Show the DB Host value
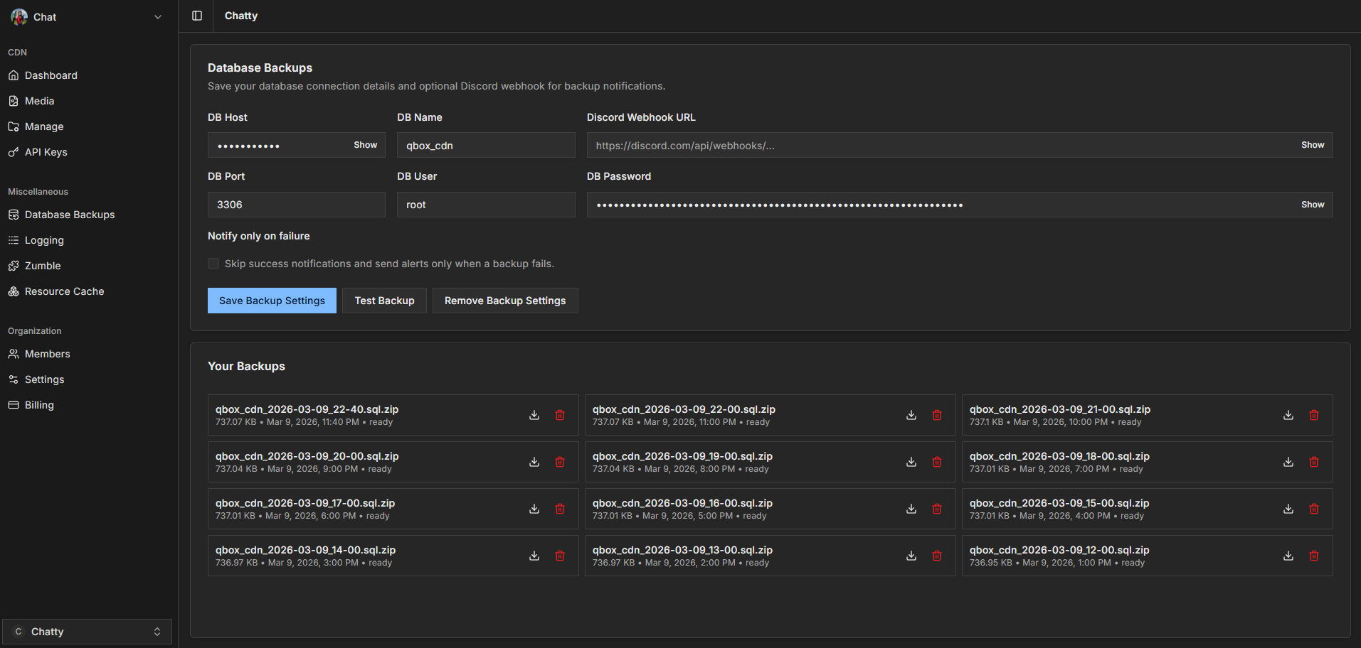The width and height of the screenshot is (1361, 648). click(x=365, y=144)
